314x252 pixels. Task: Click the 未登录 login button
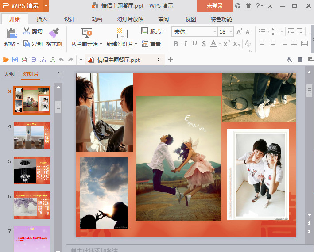pyautogui.click(x=215, y=6)
